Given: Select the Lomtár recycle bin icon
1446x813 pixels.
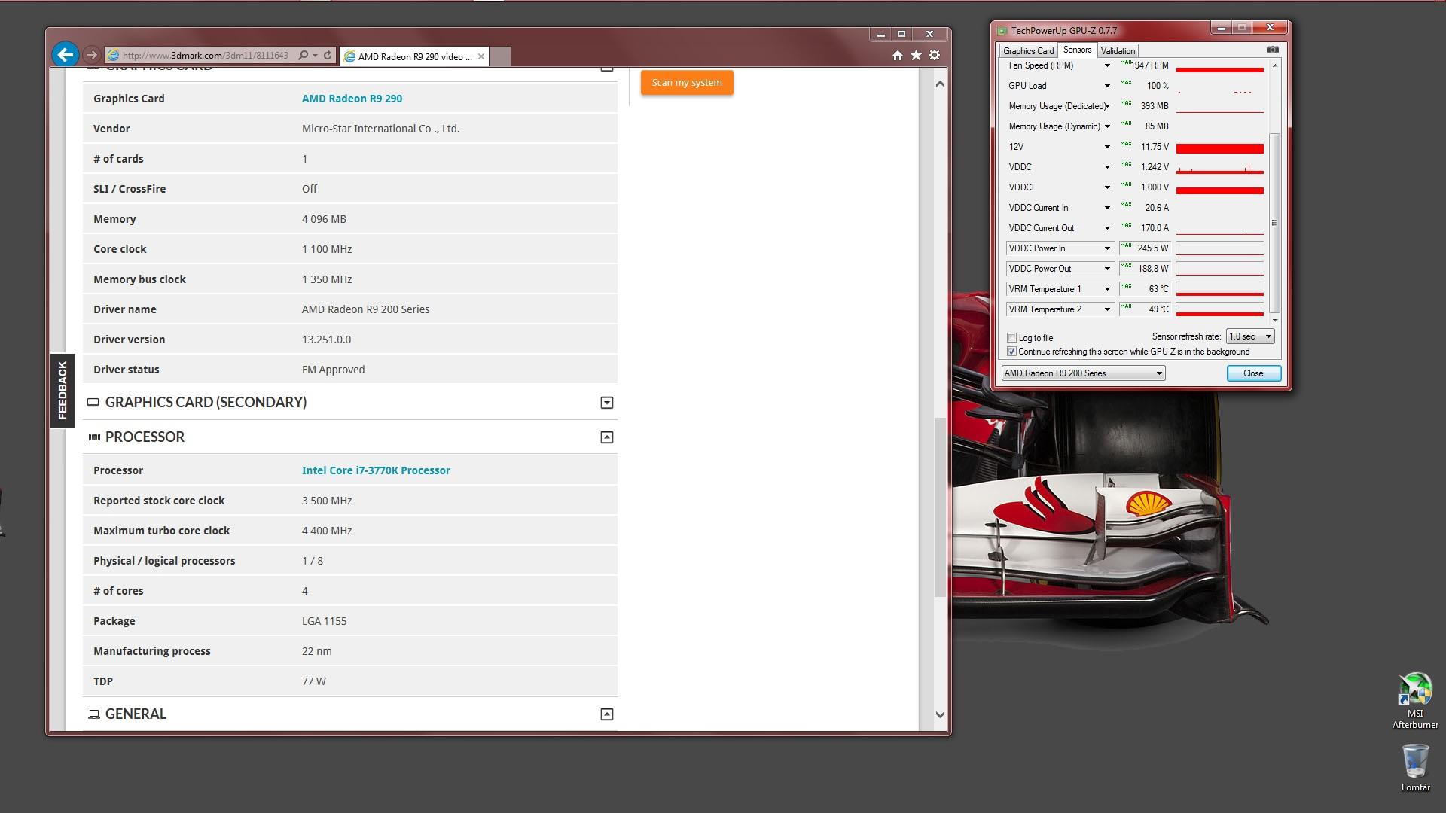Looking at the screenshot, I should point(1415,768).
